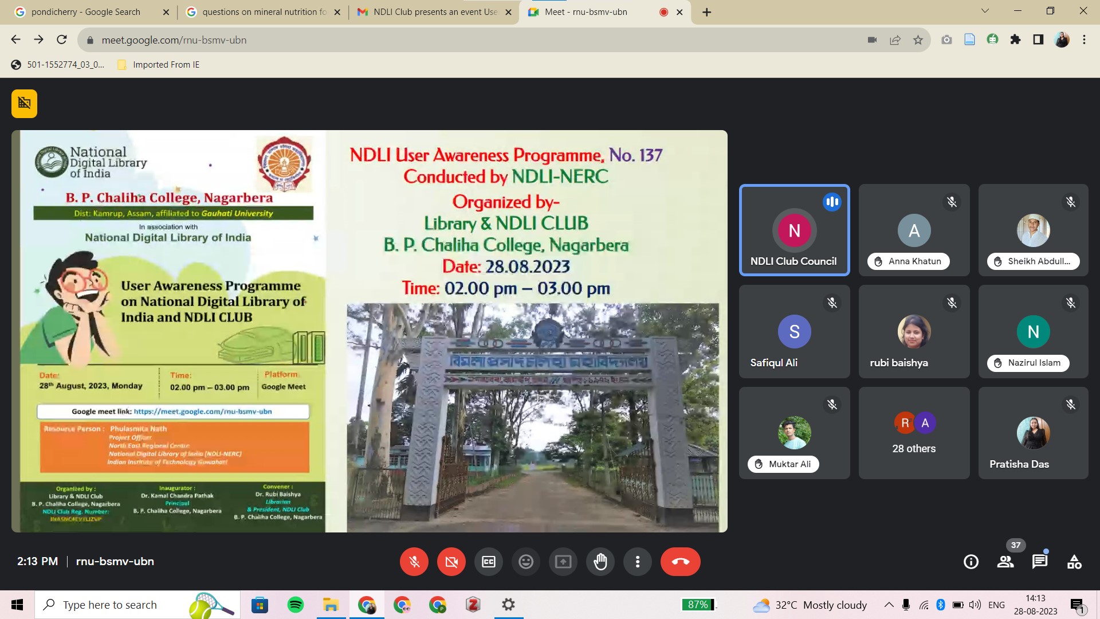Open Chrome three-dot menu

[x=1084, y=40]
